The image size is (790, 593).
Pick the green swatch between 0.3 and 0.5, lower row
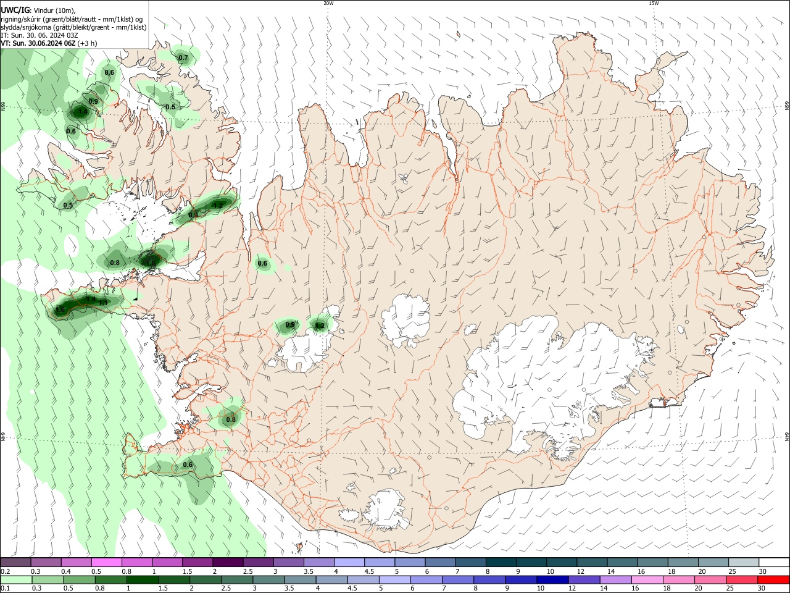click(48, 579)
